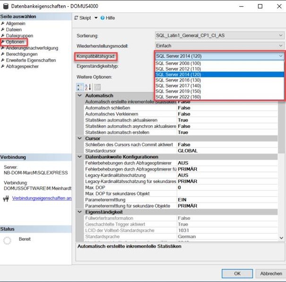The width and height of the screenshot is (286, 282).
Task: Collapse the Cursor section
Action: click(x=80, y=138)
